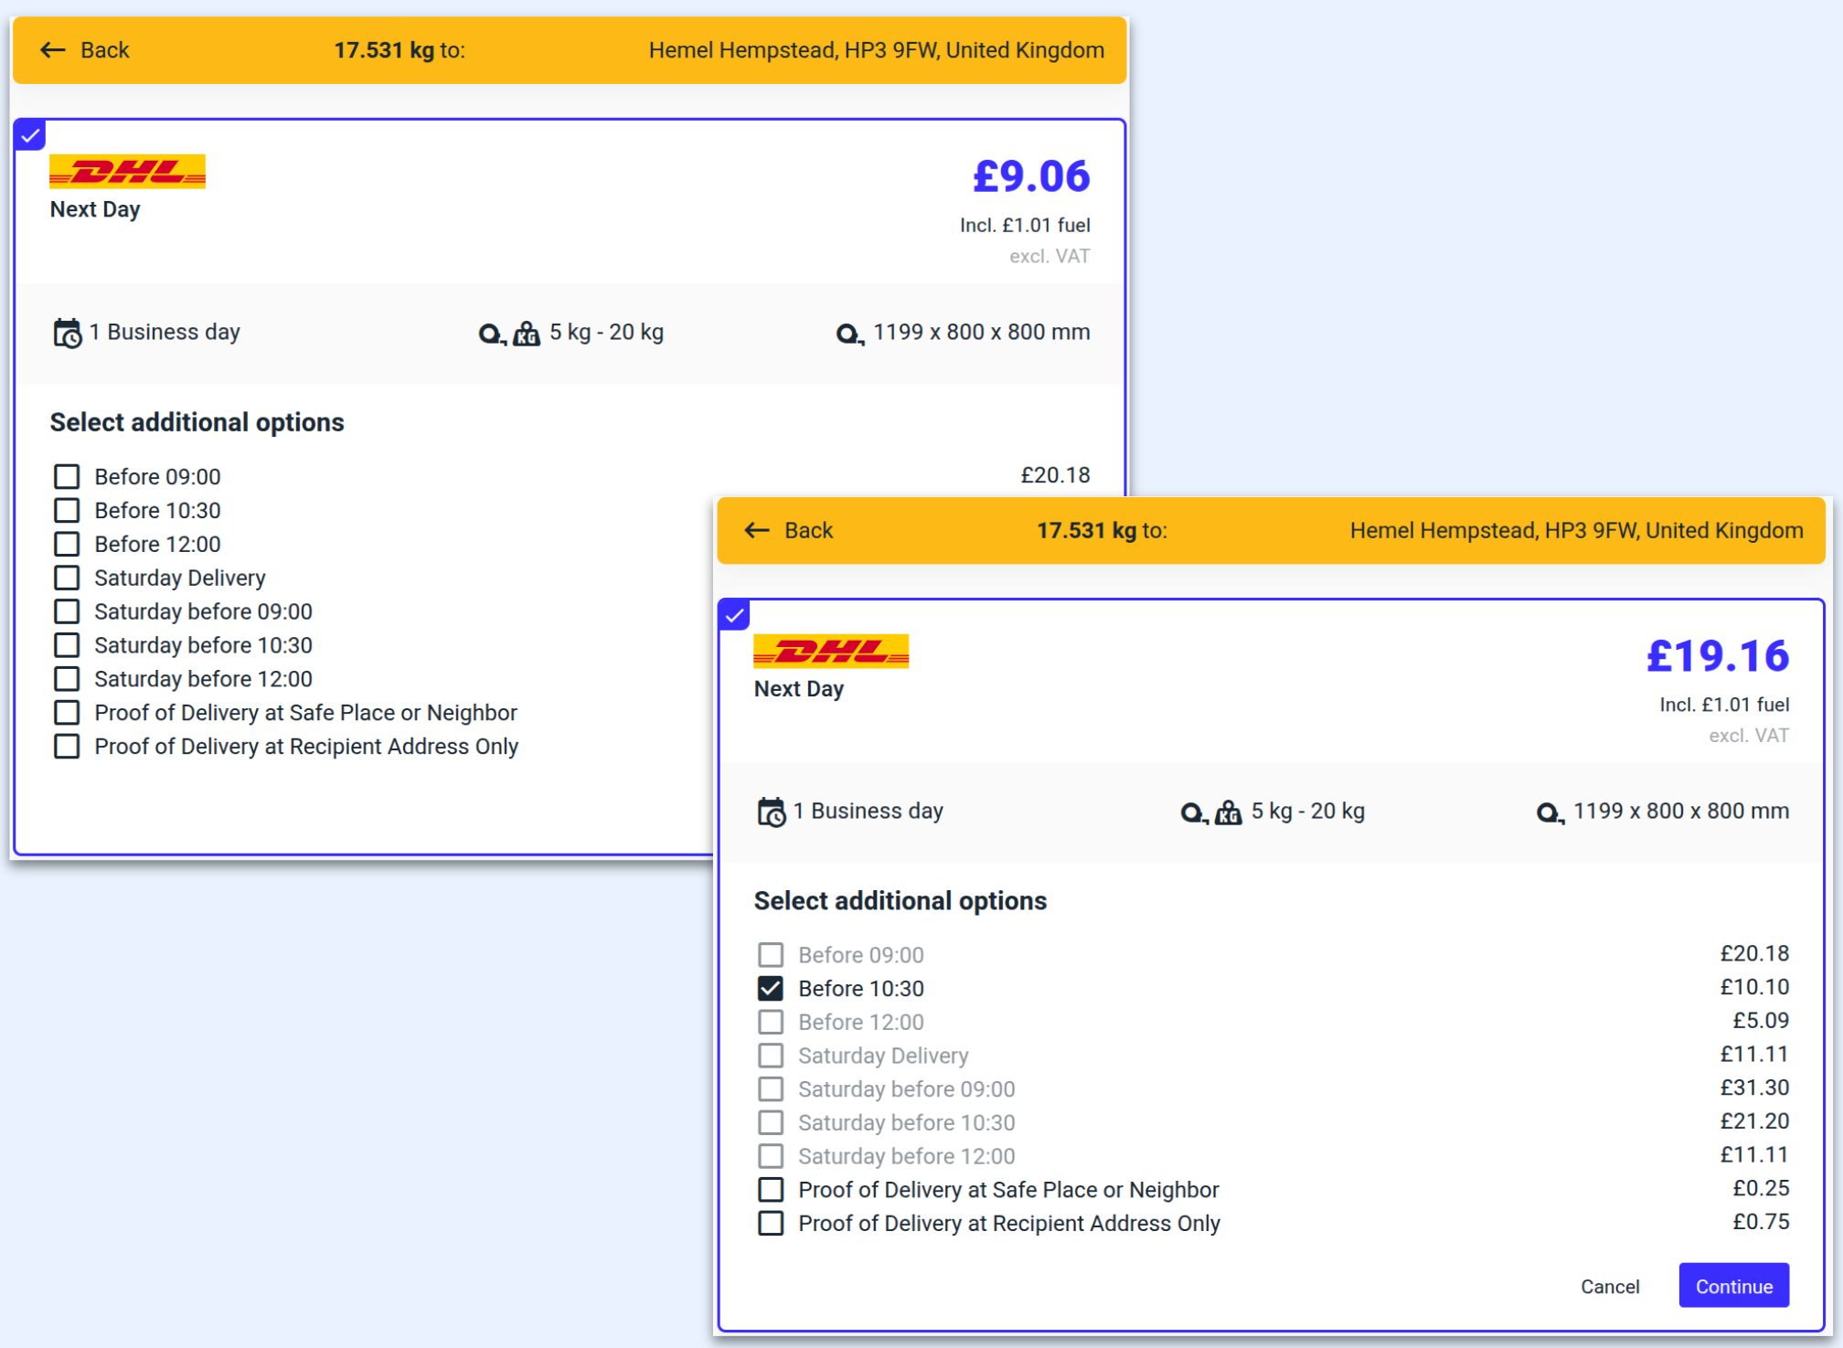1843x1348 pixels.
Task: Check Before 09:00 in the left panel
Action: [x=67, y=476]
